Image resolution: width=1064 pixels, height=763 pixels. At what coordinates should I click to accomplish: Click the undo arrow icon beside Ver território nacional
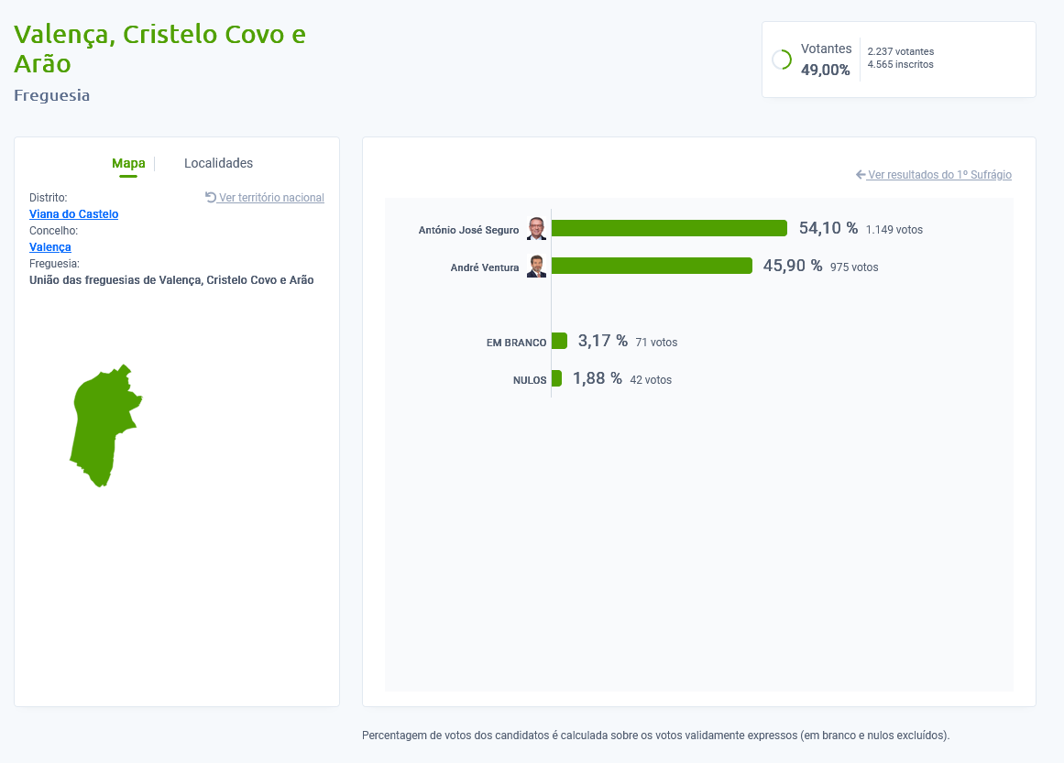point(211,197)
